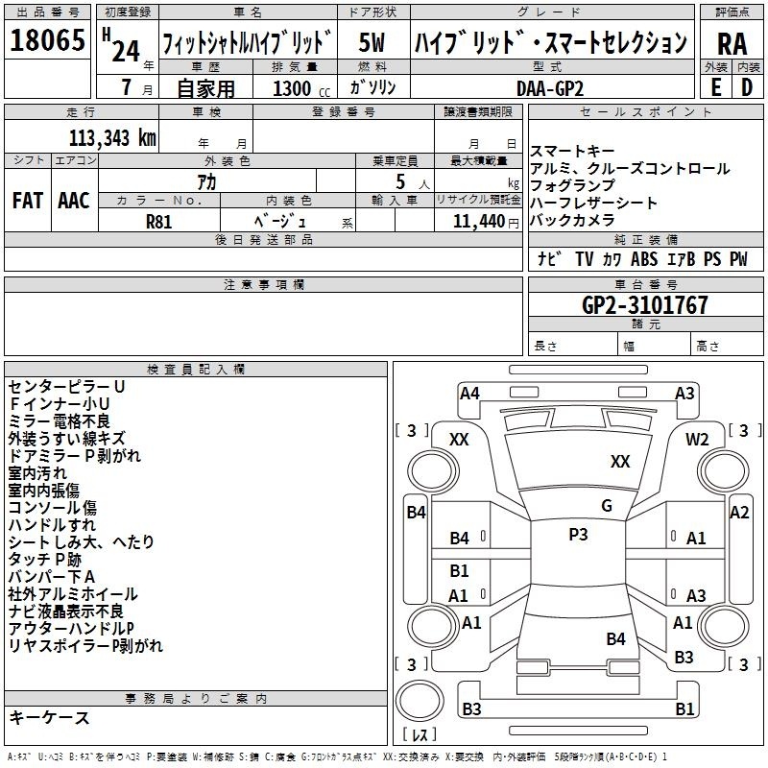
Task: Select chassis number GP2-3101767
Action: pyautogui.click(x=644, y=305)
